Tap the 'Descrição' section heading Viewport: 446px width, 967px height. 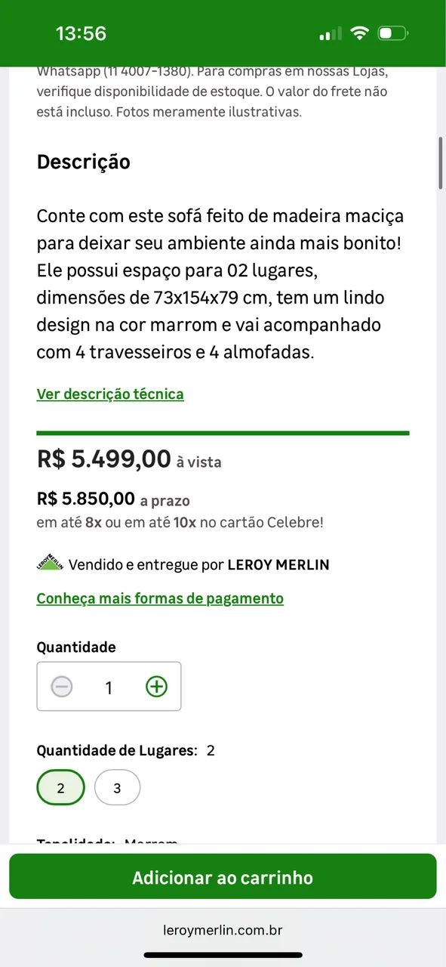coord(83,162)
